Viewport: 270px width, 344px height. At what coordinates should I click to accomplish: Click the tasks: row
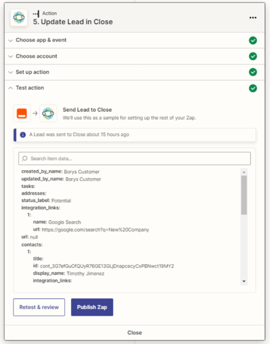28,186
